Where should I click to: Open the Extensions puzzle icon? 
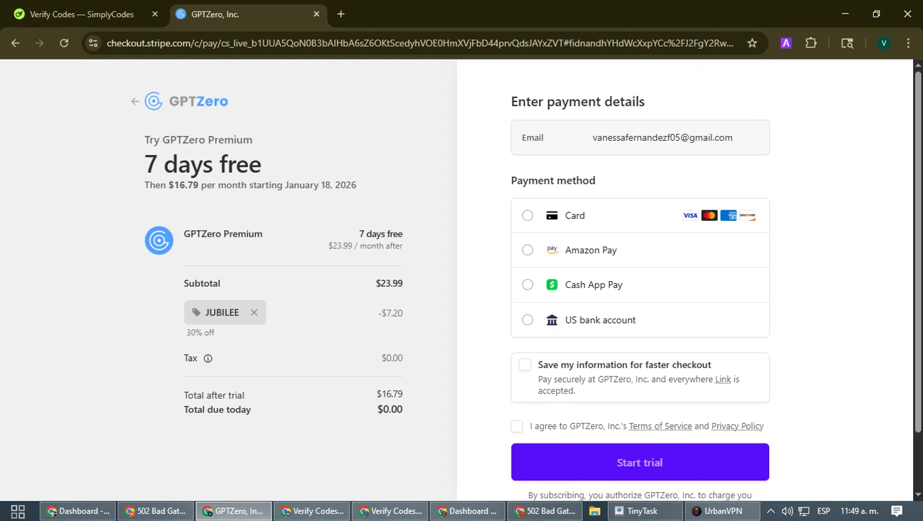point(811,43)
